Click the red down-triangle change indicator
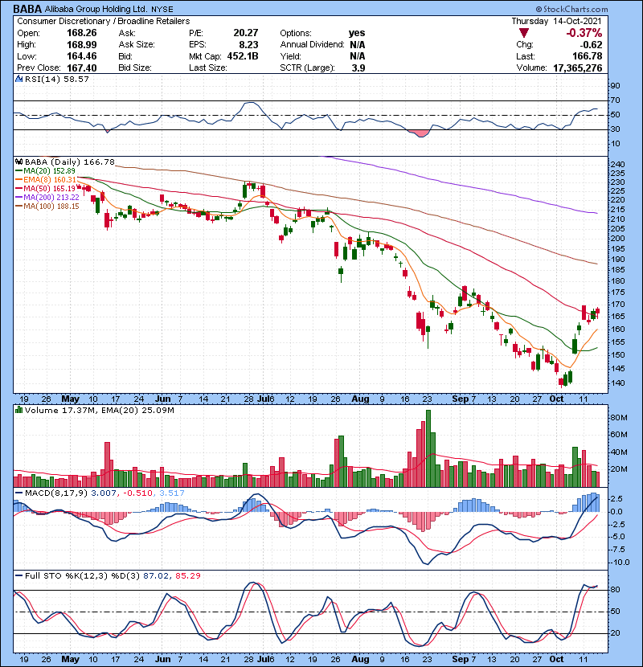The width and height of the screenshot is (643, 667). pyautogui.click(x=524, y=33)
